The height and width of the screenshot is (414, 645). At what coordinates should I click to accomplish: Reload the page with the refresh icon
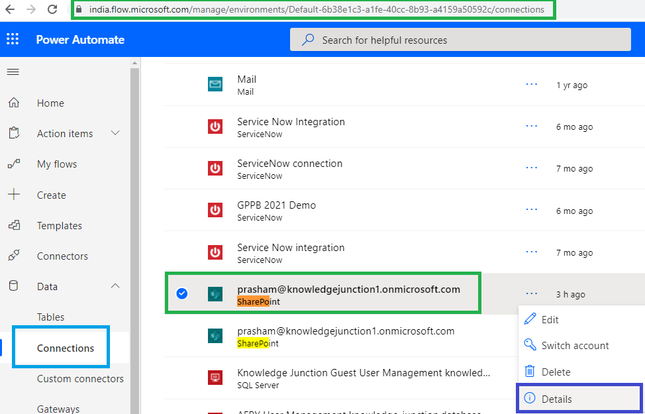click(x=52, y=9)
